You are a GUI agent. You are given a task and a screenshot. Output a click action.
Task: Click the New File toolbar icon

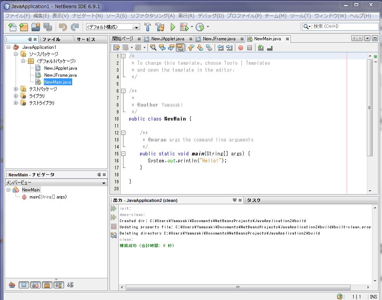pos(12,27)
